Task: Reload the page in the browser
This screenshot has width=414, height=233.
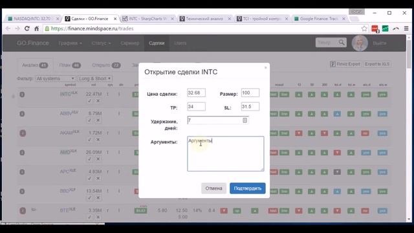Action: [27, 28]
